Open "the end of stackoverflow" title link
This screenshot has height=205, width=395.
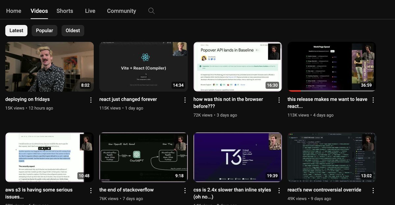click(x=126, y=190)
